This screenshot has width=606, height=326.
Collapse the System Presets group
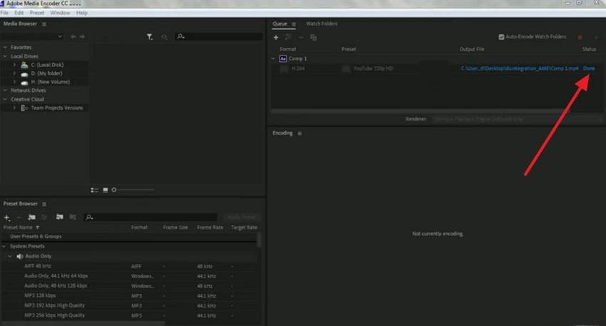click(4, 246)
